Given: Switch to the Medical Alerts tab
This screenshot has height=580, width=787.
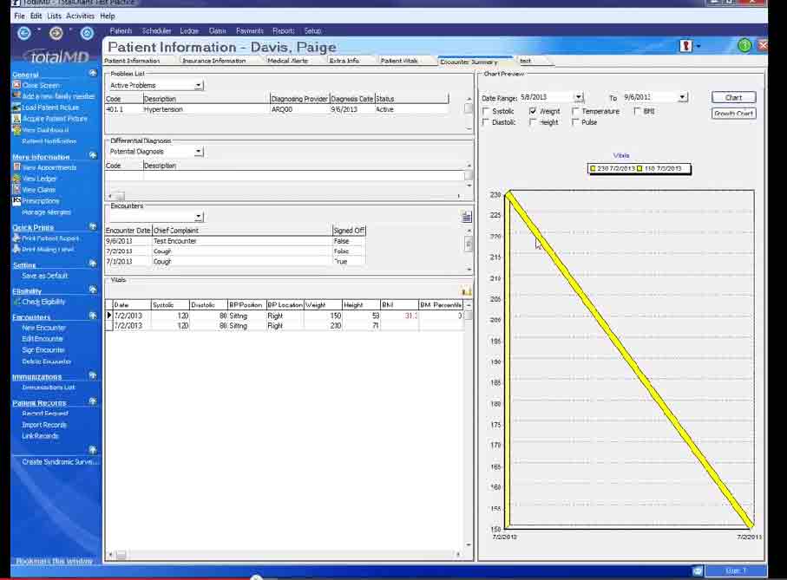Looking at the screenshot, I should click(287, 61).
